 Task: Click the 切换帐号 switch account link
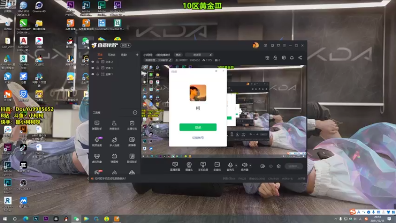click(198, 138)
